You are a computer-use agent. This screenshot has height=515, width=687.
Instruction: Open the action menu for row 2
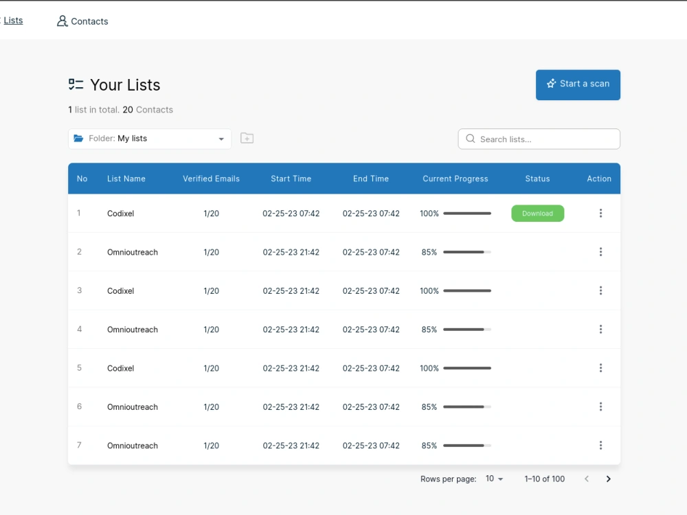[600, 252]
